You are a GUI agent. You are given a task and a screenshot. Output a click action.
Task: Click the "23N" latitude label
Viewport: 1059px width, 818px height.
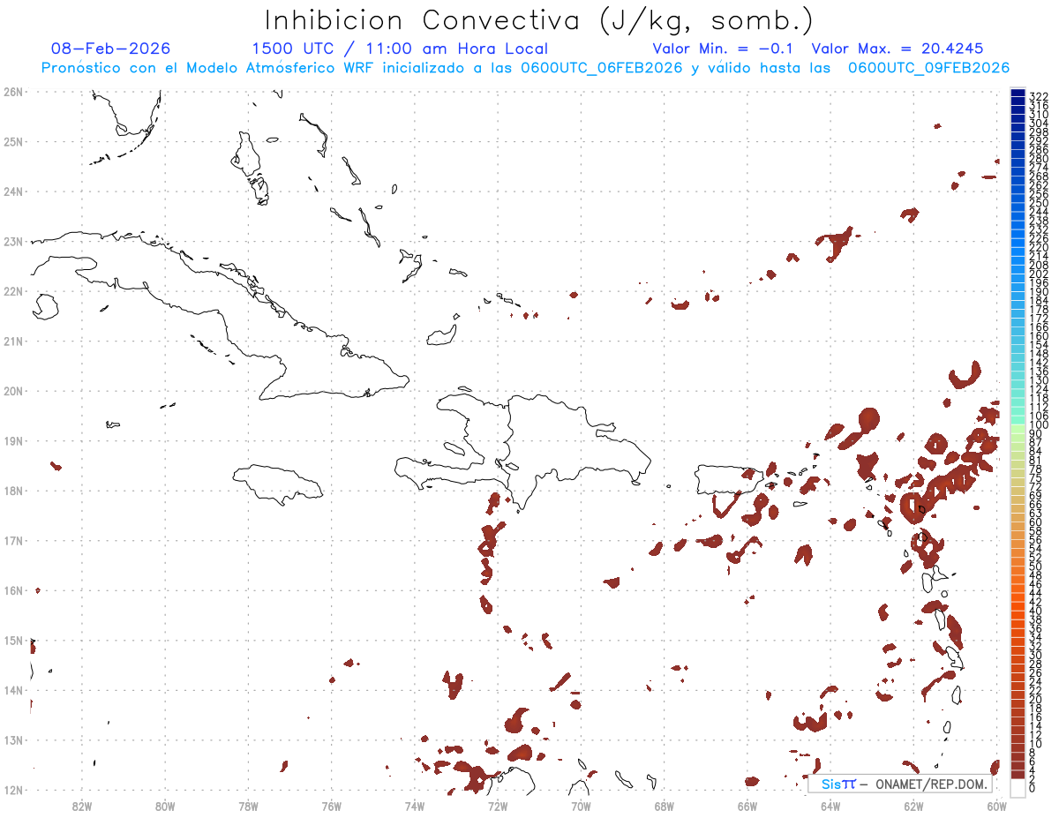pos(12,241)
